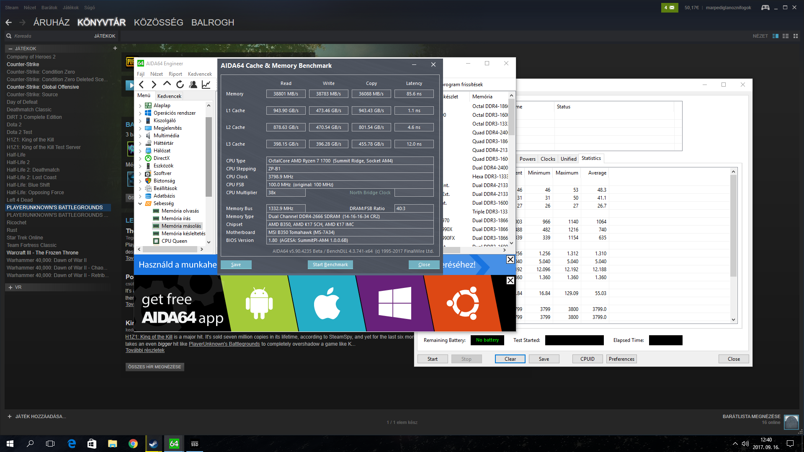Open Steam Big Picture mode controller icon
This screenshot has width=804, height=452.
[x=765, y=8]
